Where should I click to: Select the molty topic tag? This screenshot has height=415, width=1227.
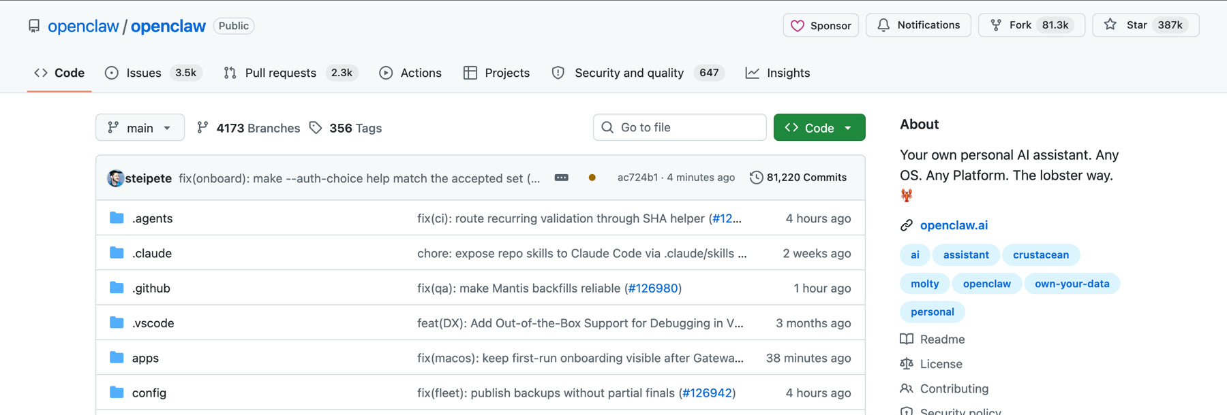pyautogui.click(x=925, y=284)
